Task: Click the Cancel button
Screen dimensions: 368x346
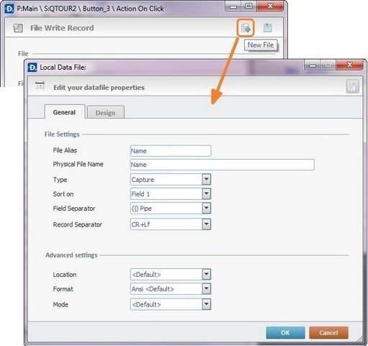Action: [x=328, y=332]
